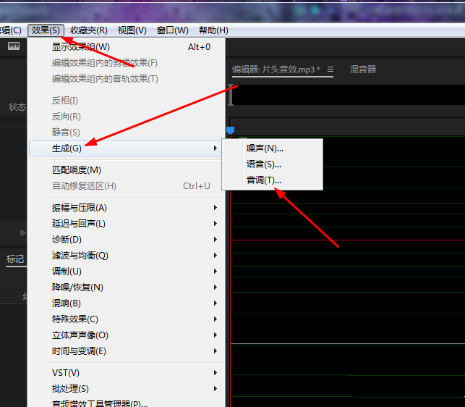Image resolution: width=465 pixels, height=407 pixels.
Task: Switch to the 标记 panel tab
Action: [15, 259]
